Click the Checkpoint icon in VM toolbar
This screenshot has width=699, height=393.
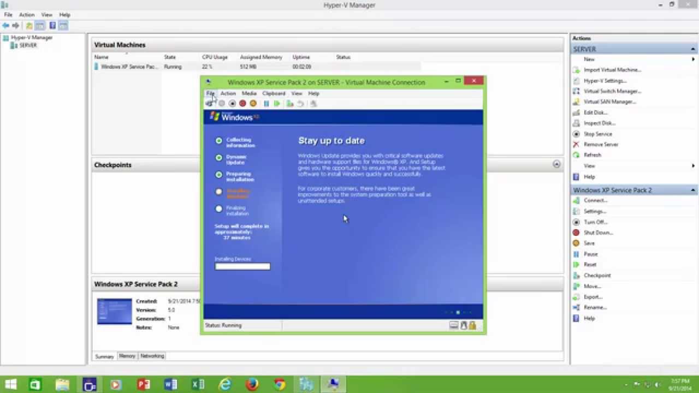(x=290, y=103)
